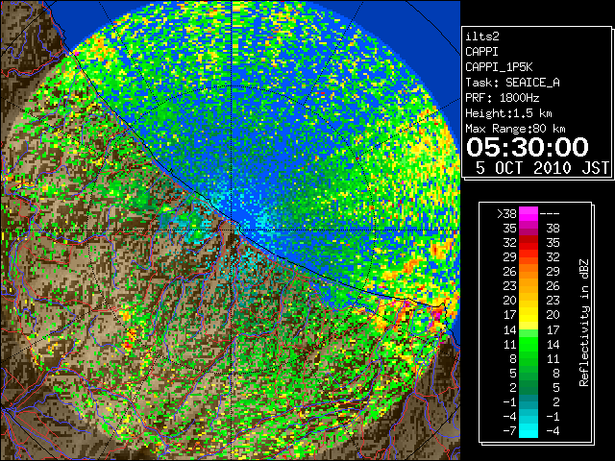Click the magenta high-reflectivity echo on the coast
This screenshot has width=615, height=461.
pos(436,314)
